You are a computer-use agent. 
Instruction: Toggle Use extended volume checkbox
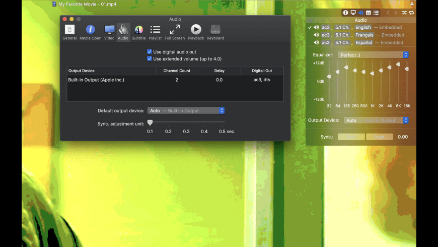[x=150, y=59]
